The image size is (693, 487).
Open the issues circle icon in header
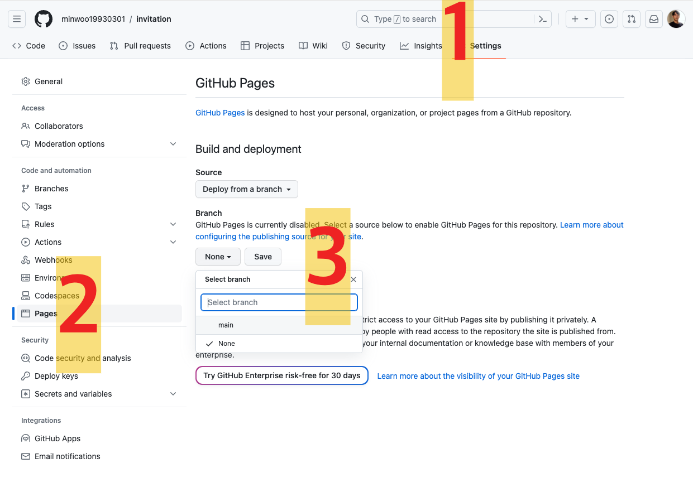point(609,19)
